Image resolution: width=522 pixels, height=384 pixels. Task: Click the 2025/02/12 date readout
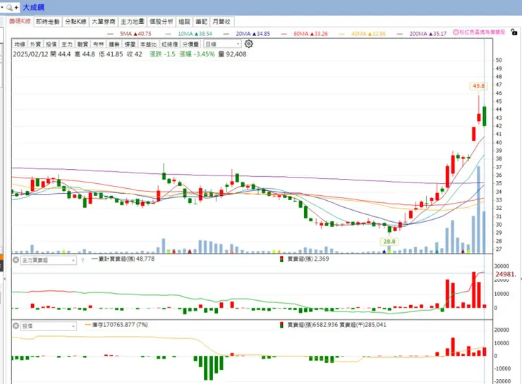30,54
